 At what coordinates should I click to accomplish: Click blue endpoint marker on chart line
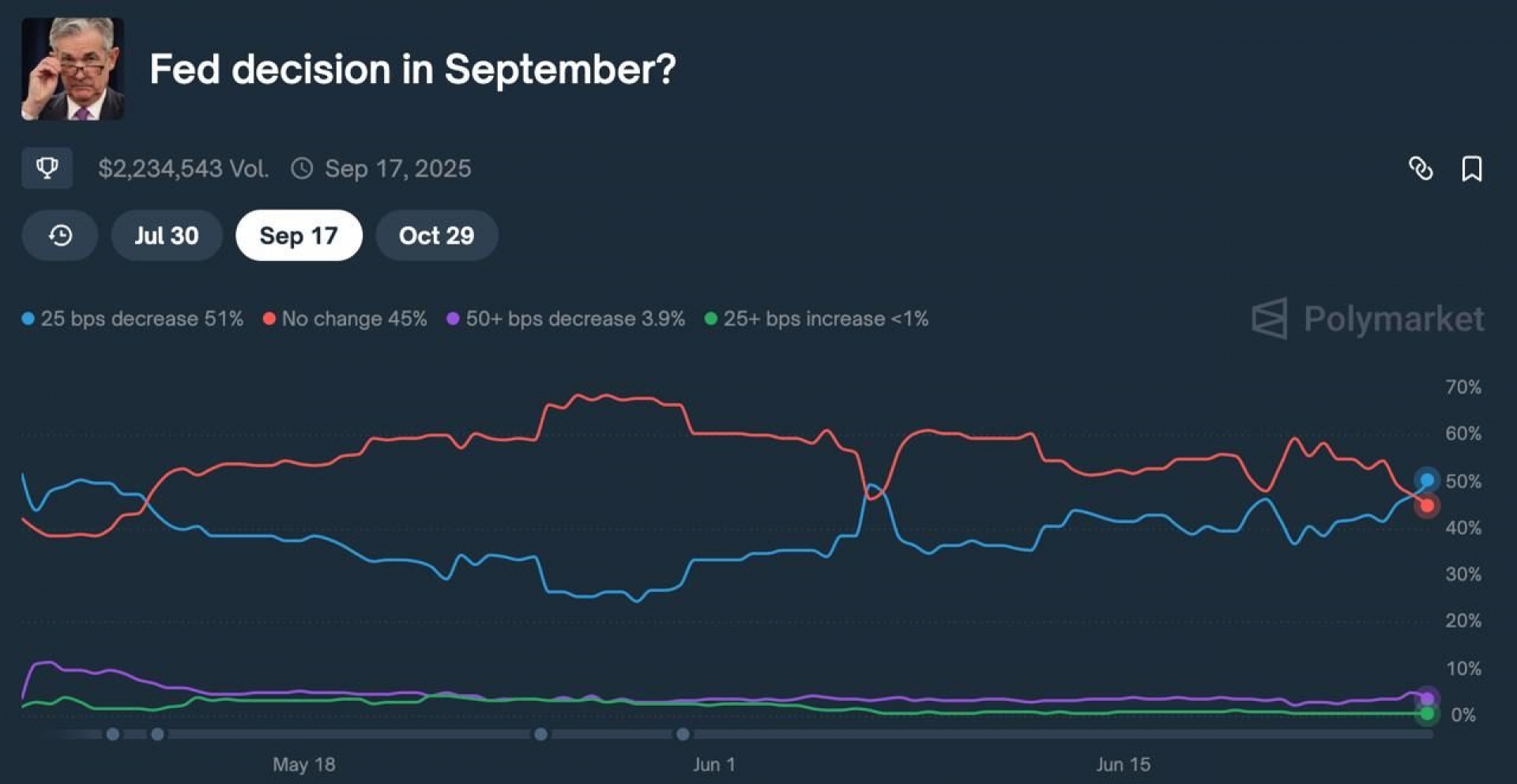click(1427, 480)
